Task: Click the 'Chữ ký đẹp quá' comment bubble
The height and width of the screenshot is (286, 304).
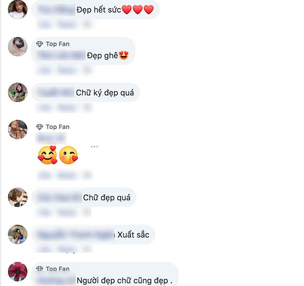Action: pyautogui.click(x=86, y=92)
